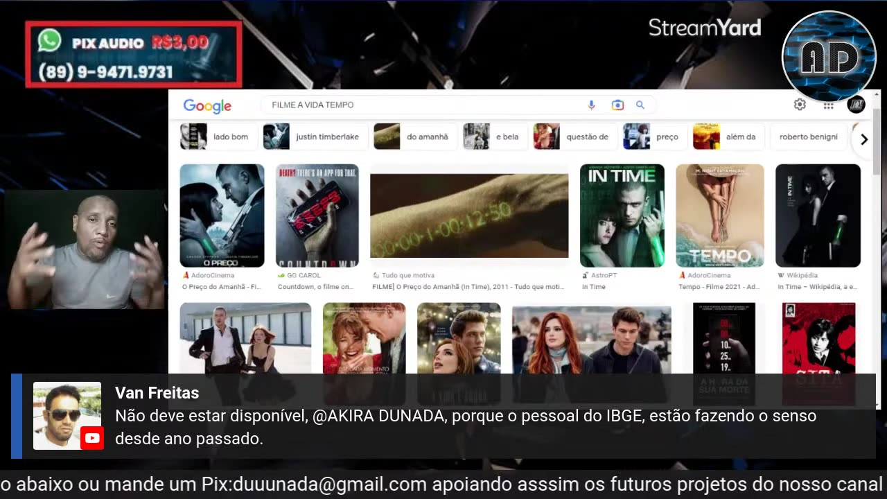The width and height of the screenshot is (887, 499).
Task: Click the 'Tudo que motiva' source label
Action: tap(403, 275)
